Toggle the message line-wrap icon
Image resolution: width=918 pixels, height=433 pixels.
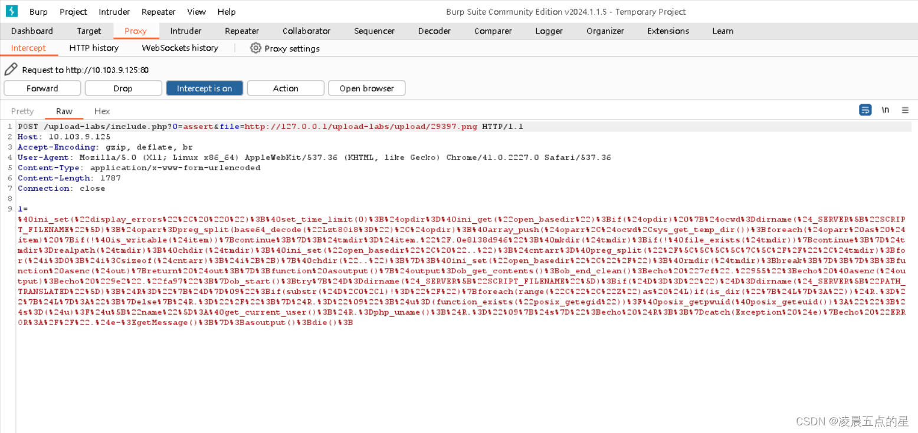(x=865, y=110)
